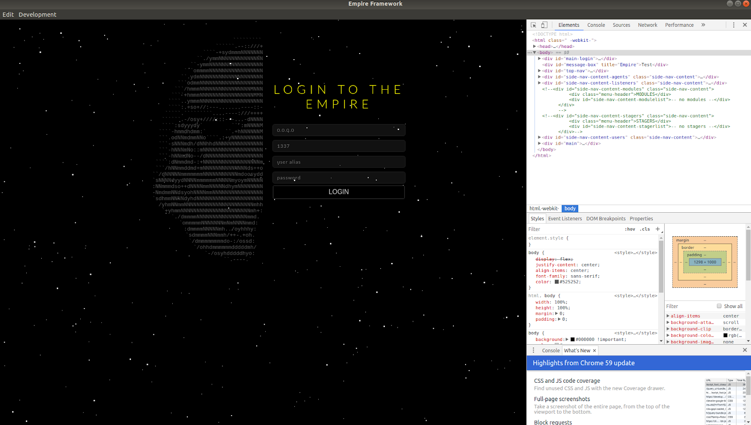Focus the host field showing 0.0.0.0
Viewport: 751px width, 425px height.
pyautogui.click(x=338, y=130)
